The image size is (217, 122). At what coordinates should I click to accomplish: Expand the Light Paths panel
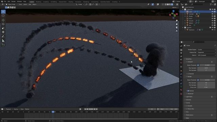tap(189, 97)
